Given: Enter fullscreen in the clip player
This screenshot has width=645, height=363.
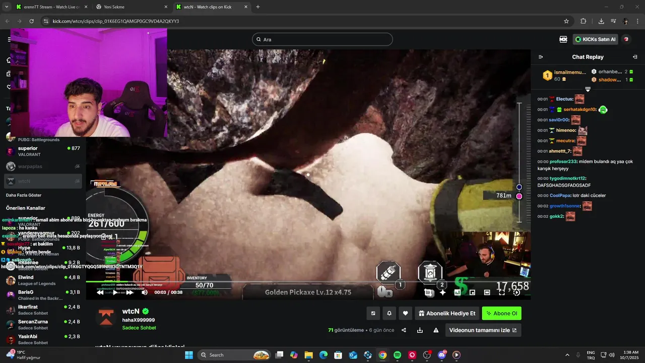Looking at the screenshot, I should pos(502,292).
